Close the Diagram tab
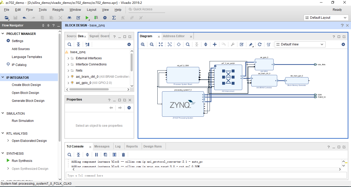351x187 pixels. click(x=159, y=37)
